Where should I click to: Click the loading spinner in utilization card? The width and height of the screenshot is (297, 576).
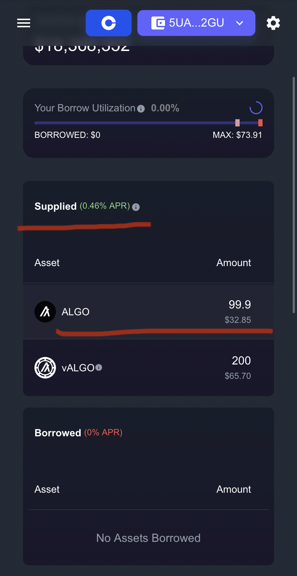click(x=256, y=108)
